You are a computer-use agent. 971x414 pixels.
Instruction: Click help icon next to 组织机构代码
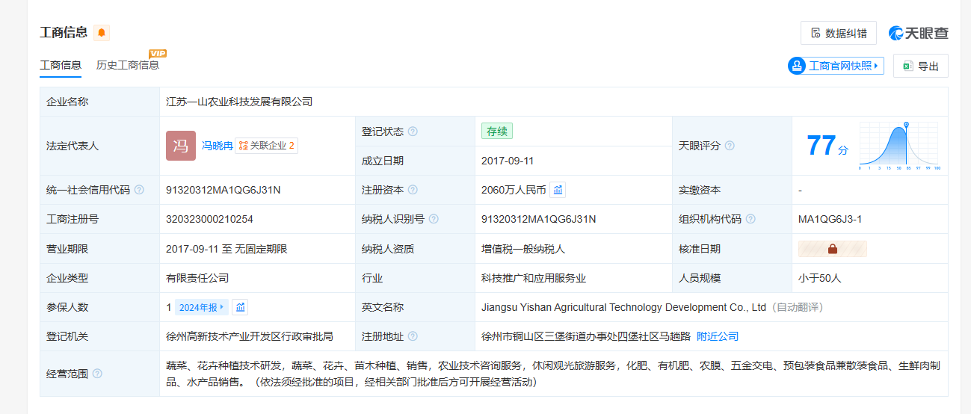pos(750,219)
